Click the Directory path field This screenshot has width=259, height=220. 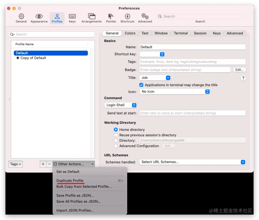click(x=193, y=140)
